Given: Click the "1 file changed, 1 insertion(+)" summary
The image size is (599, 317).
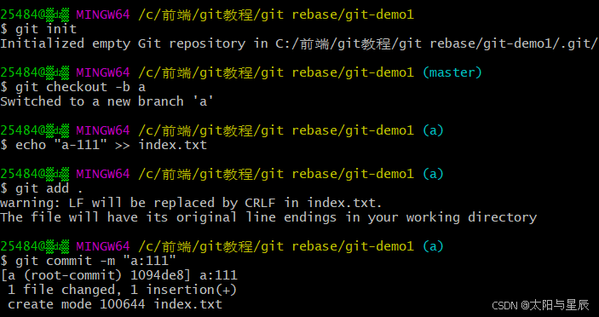Looking at the screenshot, I should point(122,290).
